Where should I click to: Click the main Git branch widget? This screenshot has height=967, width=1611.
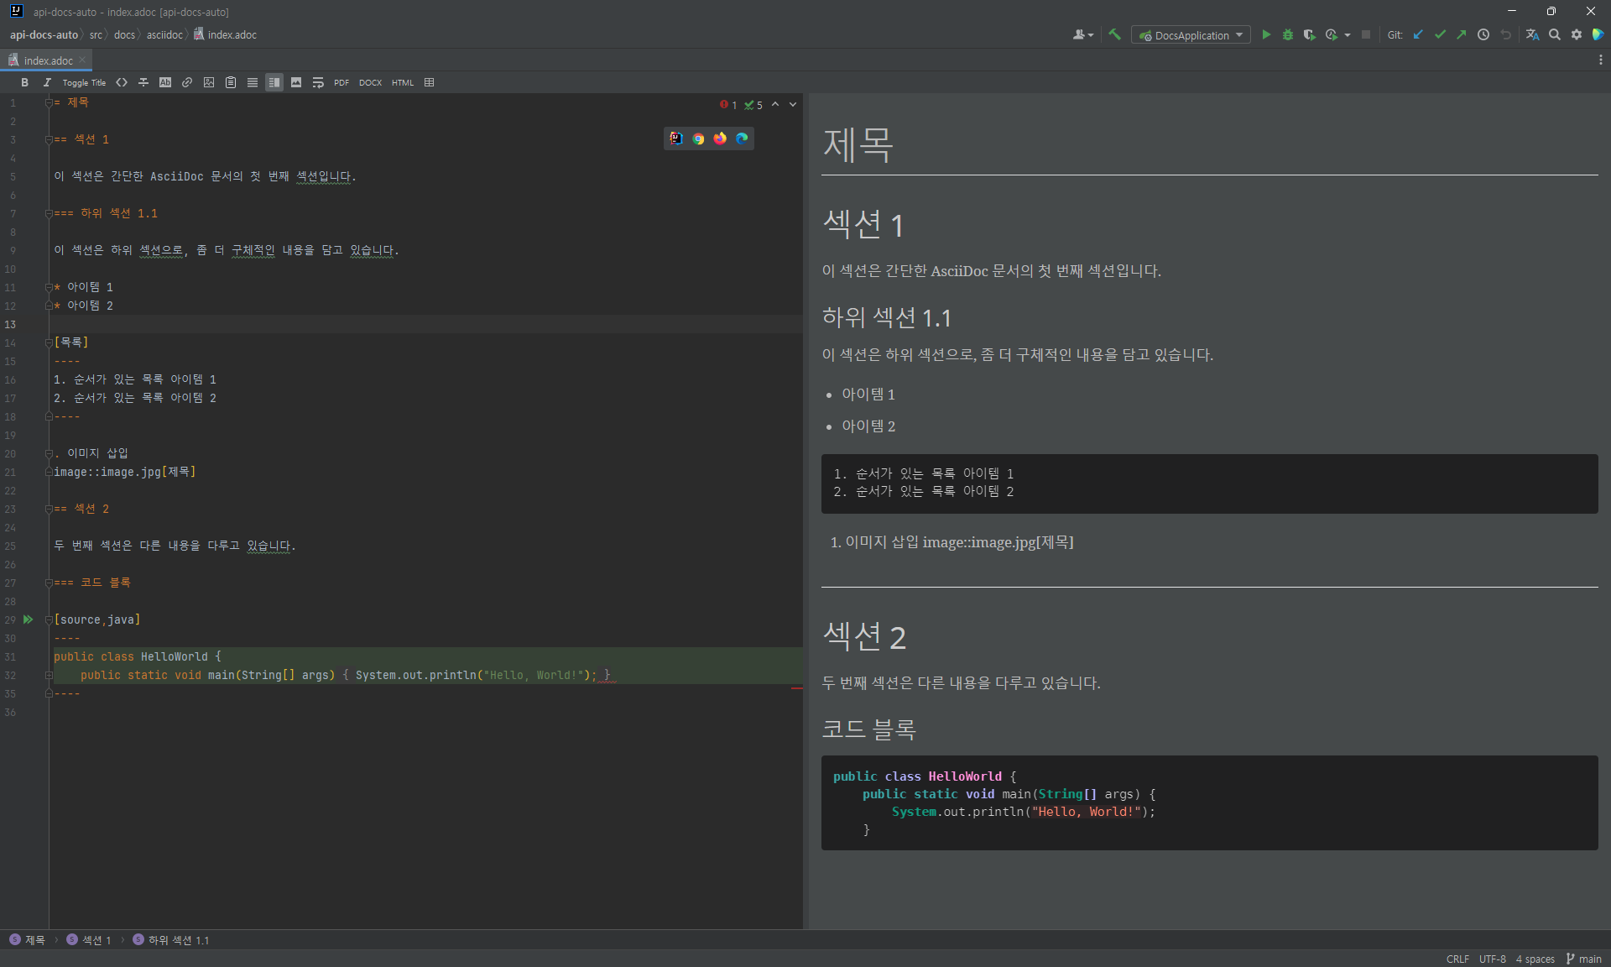click(1584, 959)
